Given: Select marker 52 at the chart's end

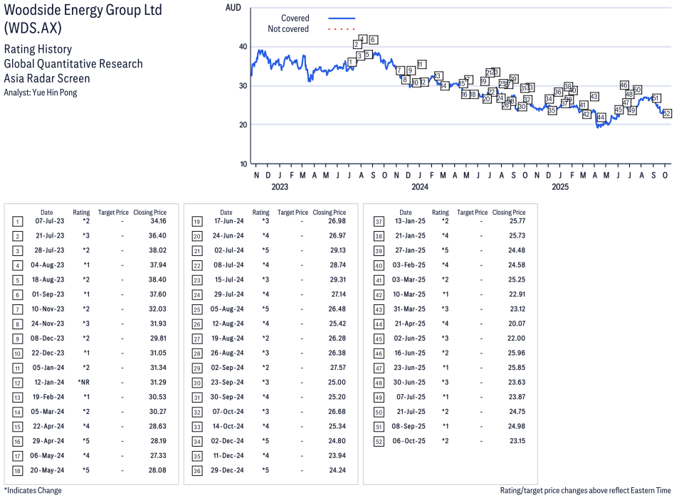Looking at the screenshot, I should (667, 114).
